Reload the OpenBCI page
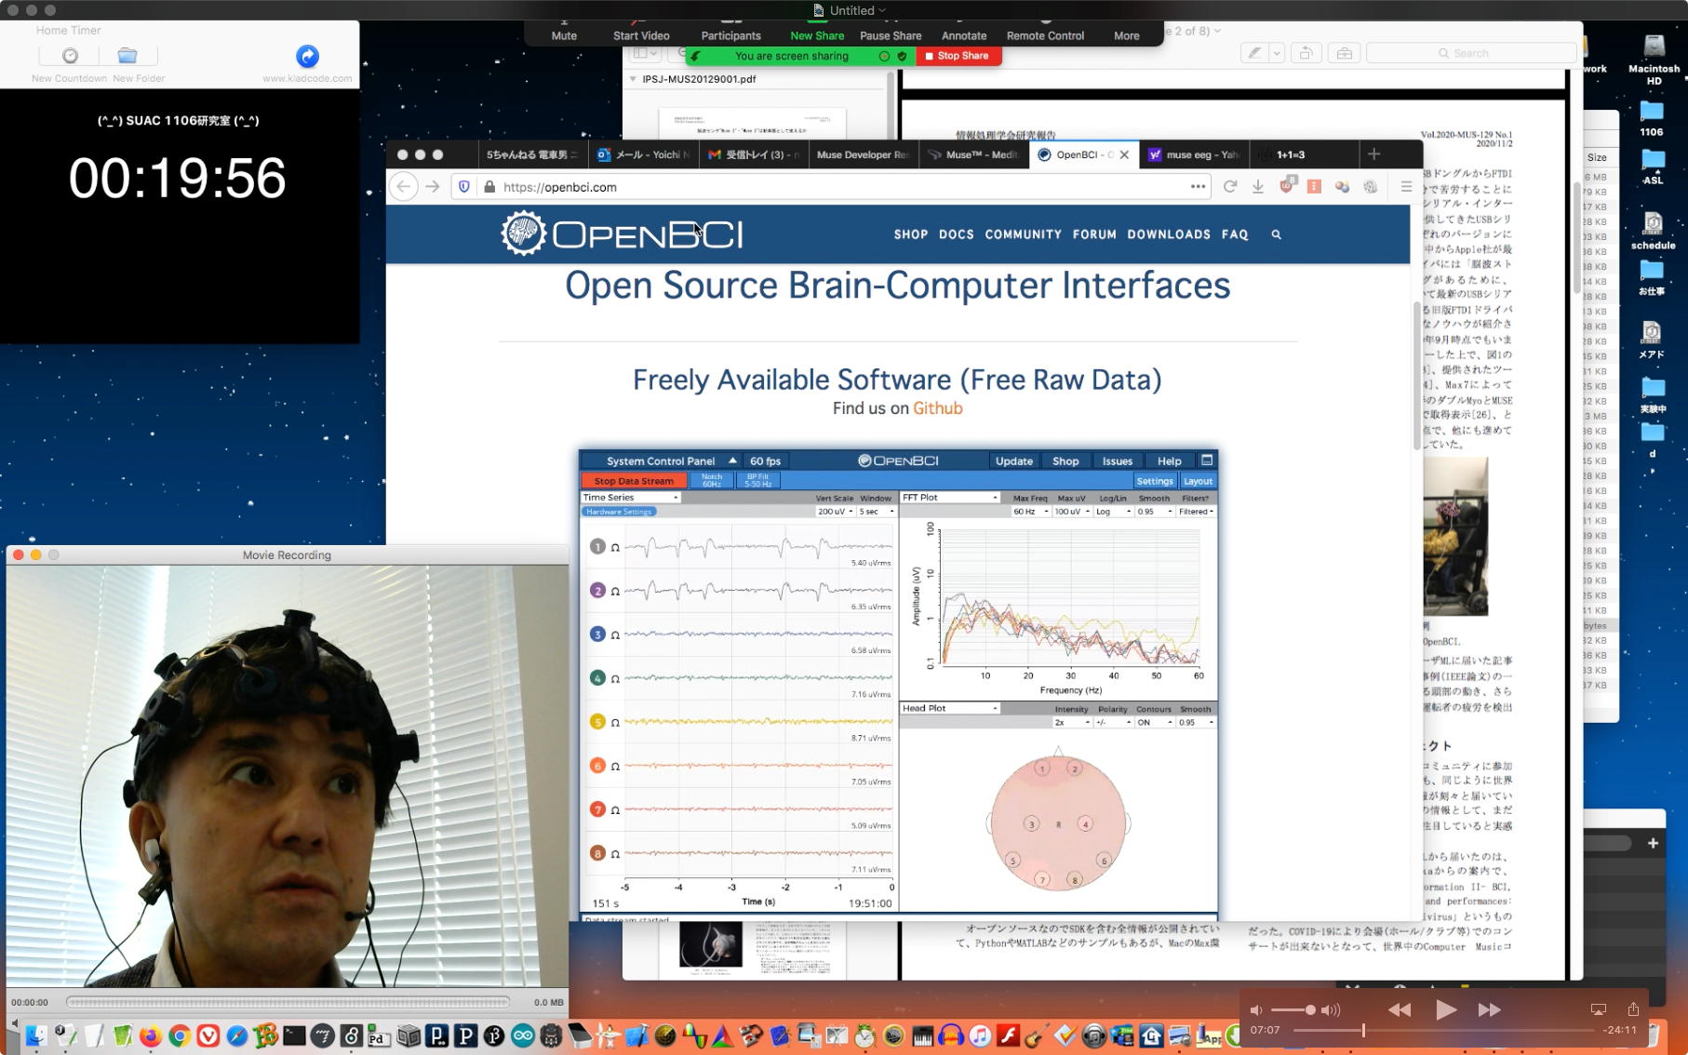This screenshot has height=1055, width=1688. click(1229, 187)
